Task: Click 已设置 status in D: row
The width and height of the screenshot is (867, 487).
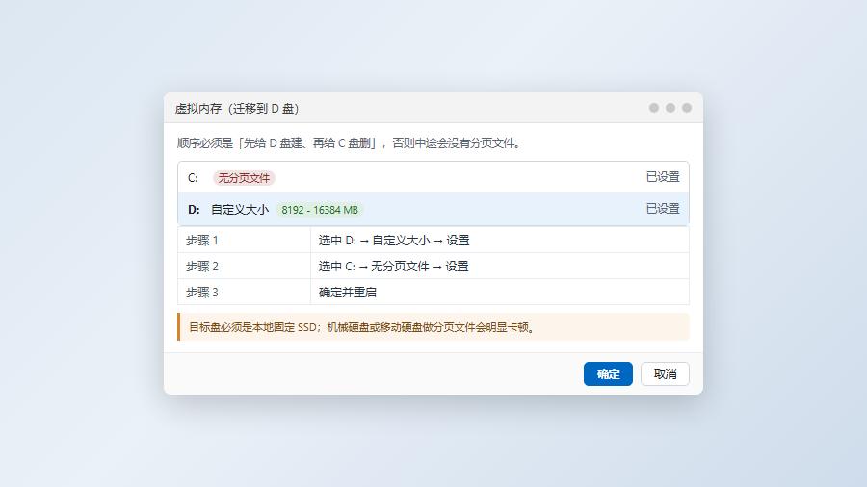Action: tap(663, 209)
